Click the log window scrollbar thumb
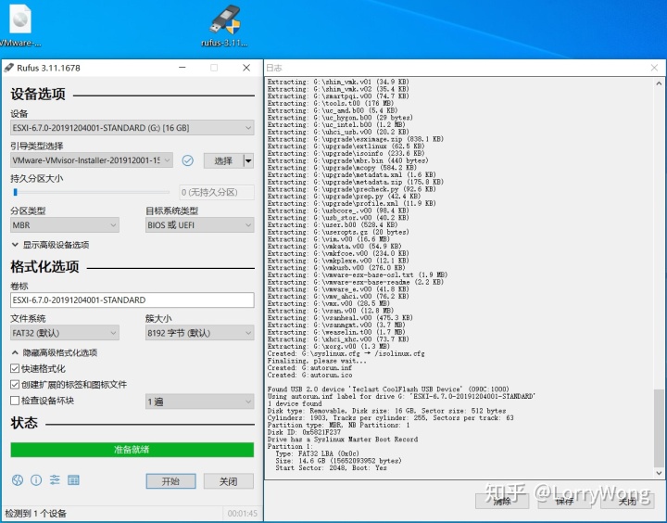This screenshot has width=667, height=523. [659, 428]
